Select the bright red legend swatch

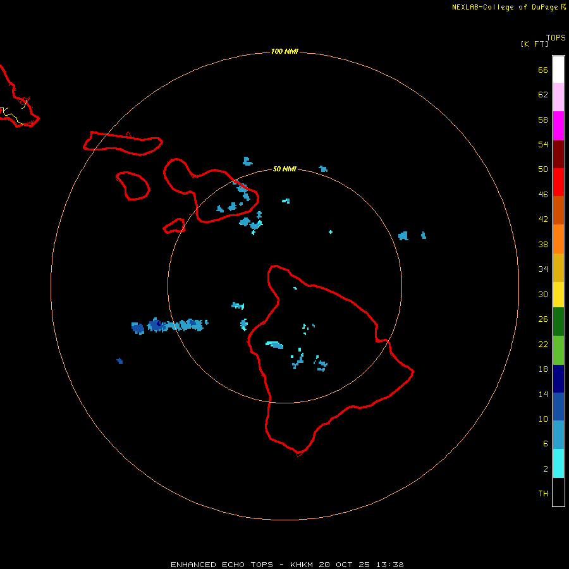pyautogui.click(x=558, y=182)
